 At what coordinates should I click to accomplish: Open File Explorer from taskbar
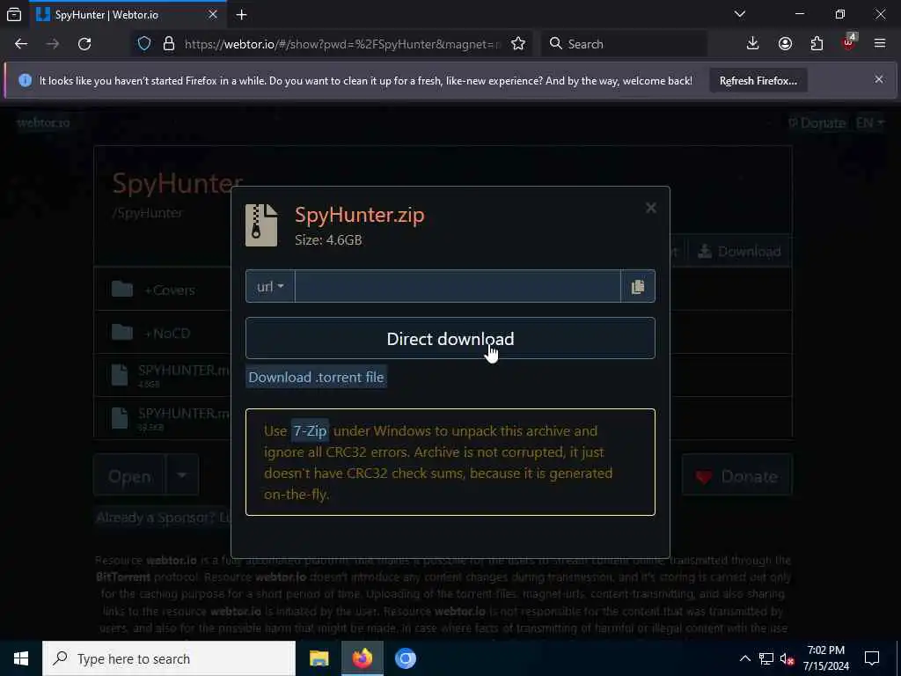pyautogui.click(x=319, y=658)
